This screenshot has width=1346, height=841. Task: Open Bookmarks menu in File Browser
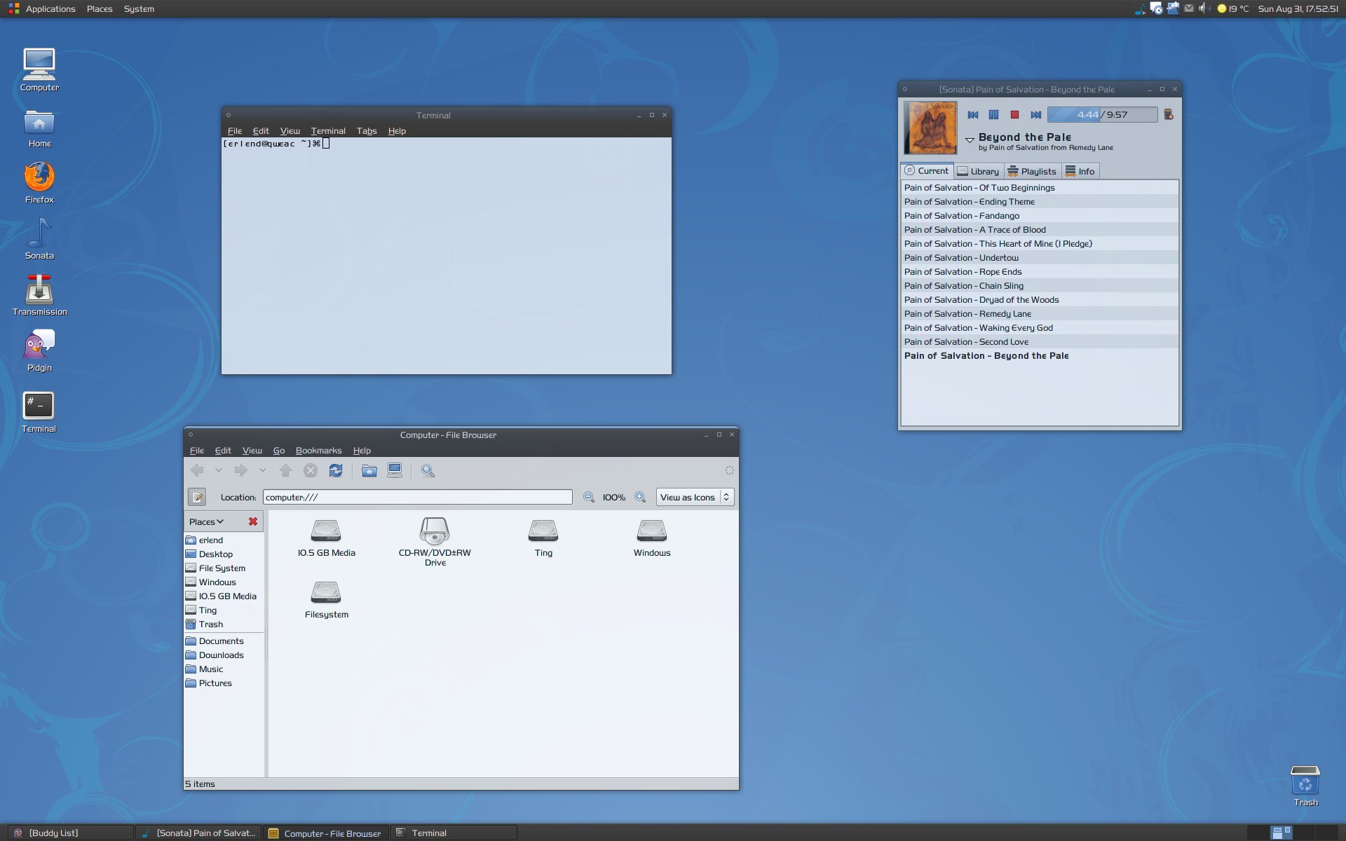[x=318, y=450]
